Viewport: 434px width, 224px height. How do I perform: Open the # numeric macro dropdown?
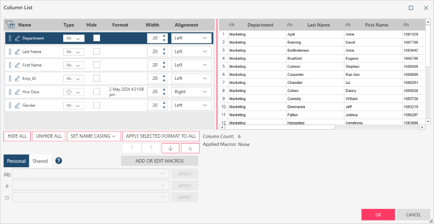[x=91, y=186]
